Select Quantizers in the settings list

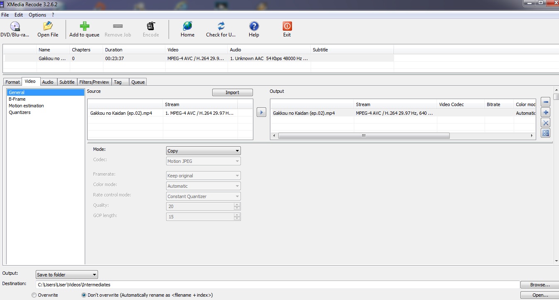45,112
